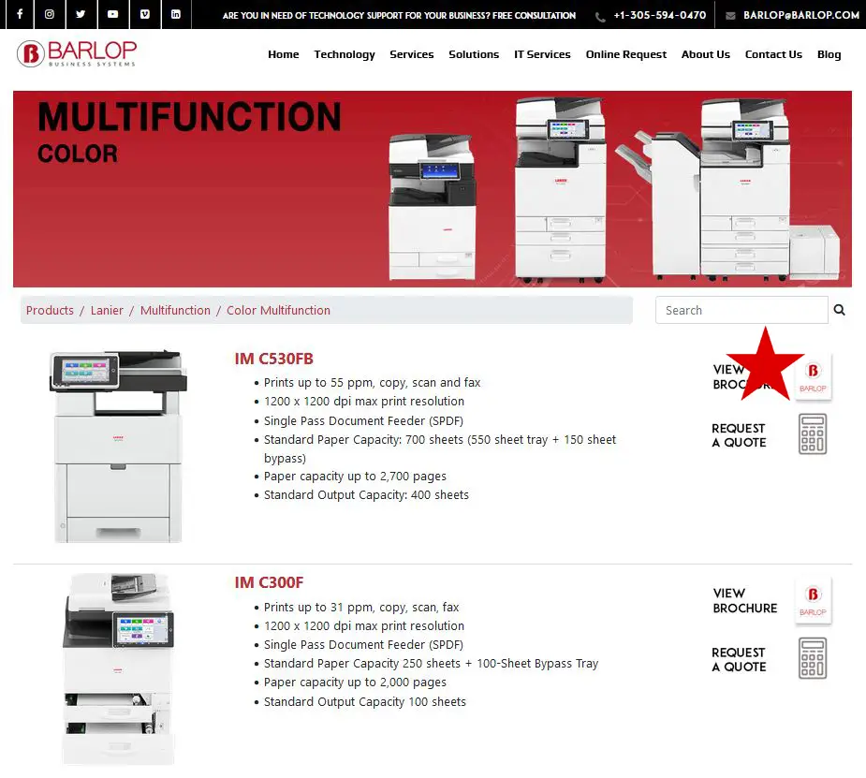Open the IT Services menu item
Screen dimensions: 866x778
point(542,54)
